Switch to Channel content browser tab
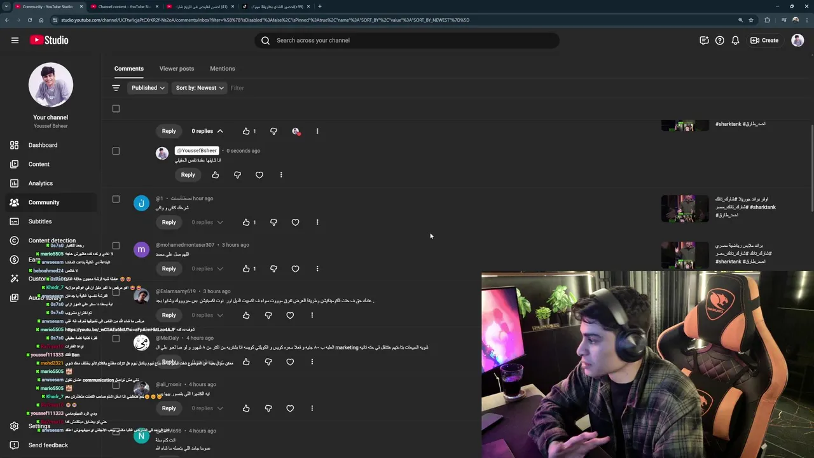Screen dimensions: 814x458 tap(124, 6)
